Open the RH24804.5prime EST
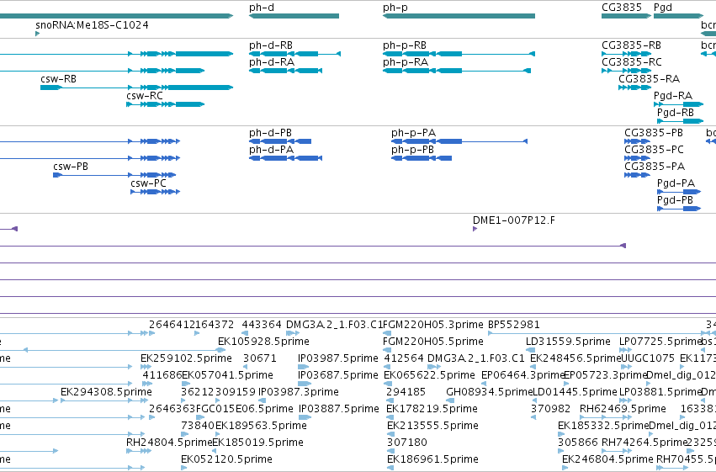Viewport: 716px width, 472px height. [x=139, y=451]
